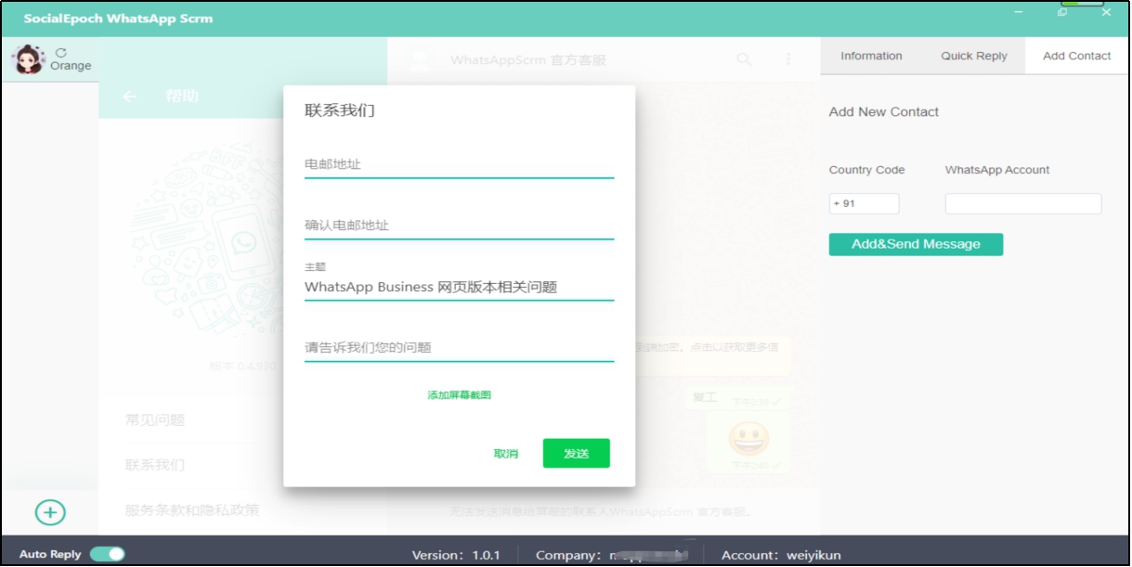The height and width of the screenshot is (567, 1132).
Task: Switch to the Information tab
Action: 871,56
